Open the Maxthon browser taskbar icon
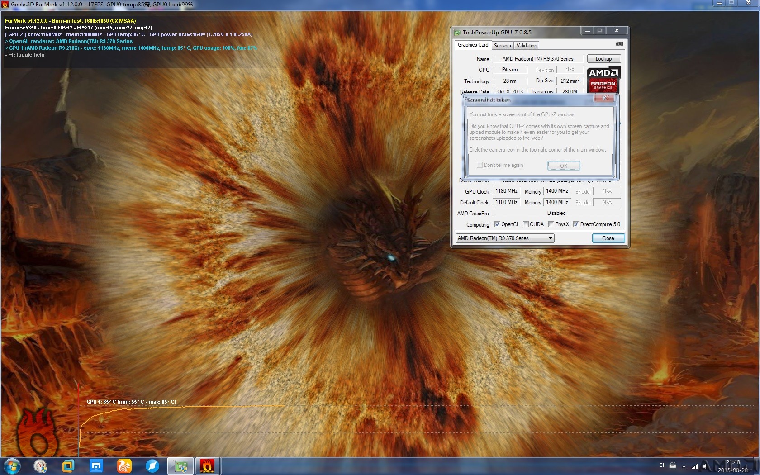Viewport: 760px width, 475px height. pyautogui.click(x=96, y=466)
